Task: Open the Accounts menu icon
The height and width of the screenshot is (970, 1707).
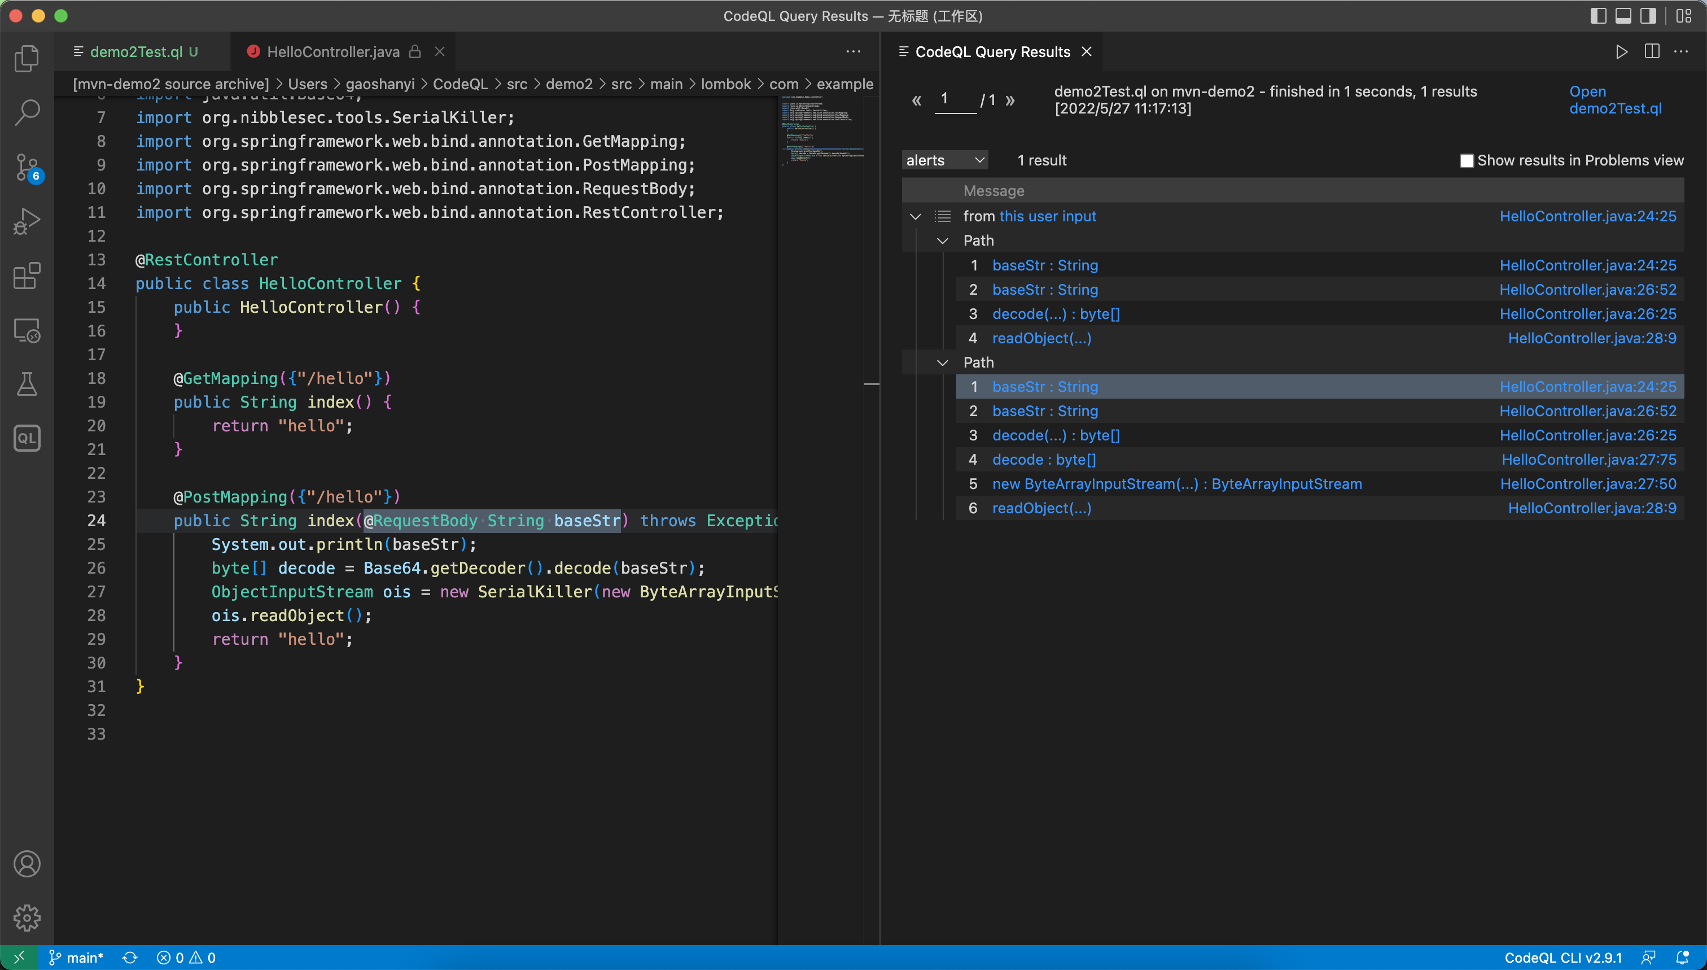Action: pos(27,864)
